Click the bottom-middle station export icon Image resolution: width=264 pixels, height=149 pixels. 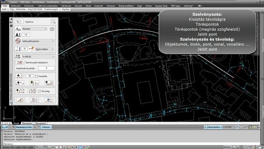click(x=34, y=100)
